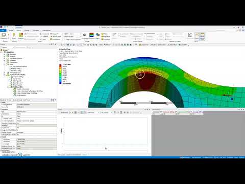Click the Select By button
The image size is (245, 184).
point(173,45)
